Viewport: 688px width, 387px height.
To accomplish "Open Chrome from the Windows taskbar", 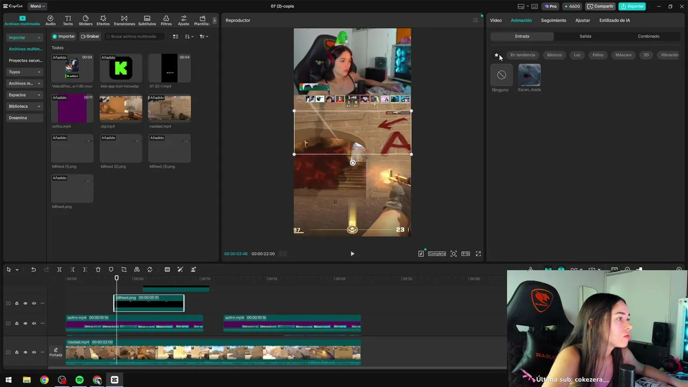I will [44, 380].
